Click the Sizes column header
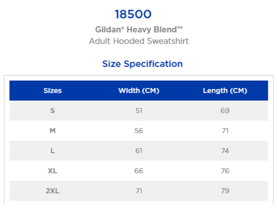277x210 pixels. pos(52,91)
